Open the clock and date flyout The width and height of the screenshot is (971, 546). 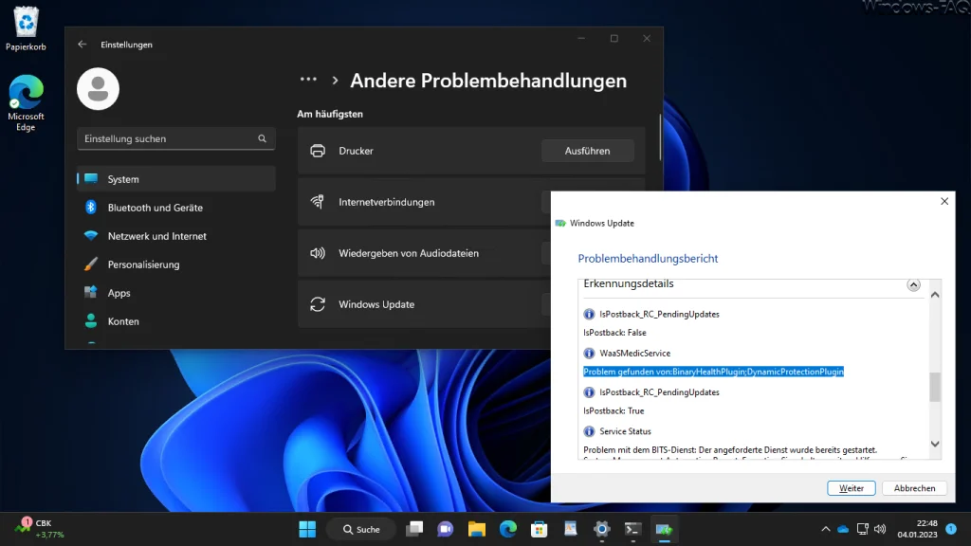(x=917, y=529)
